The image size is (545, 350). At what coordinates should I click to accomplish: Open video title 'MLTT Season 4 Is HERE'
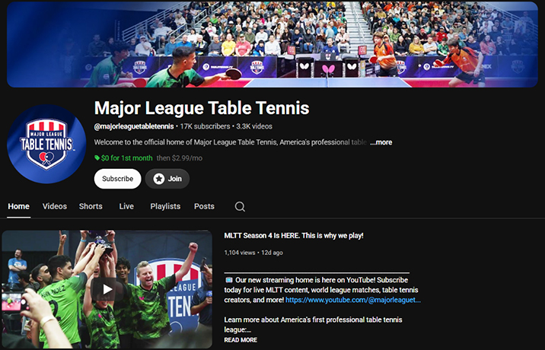[294, 236]
